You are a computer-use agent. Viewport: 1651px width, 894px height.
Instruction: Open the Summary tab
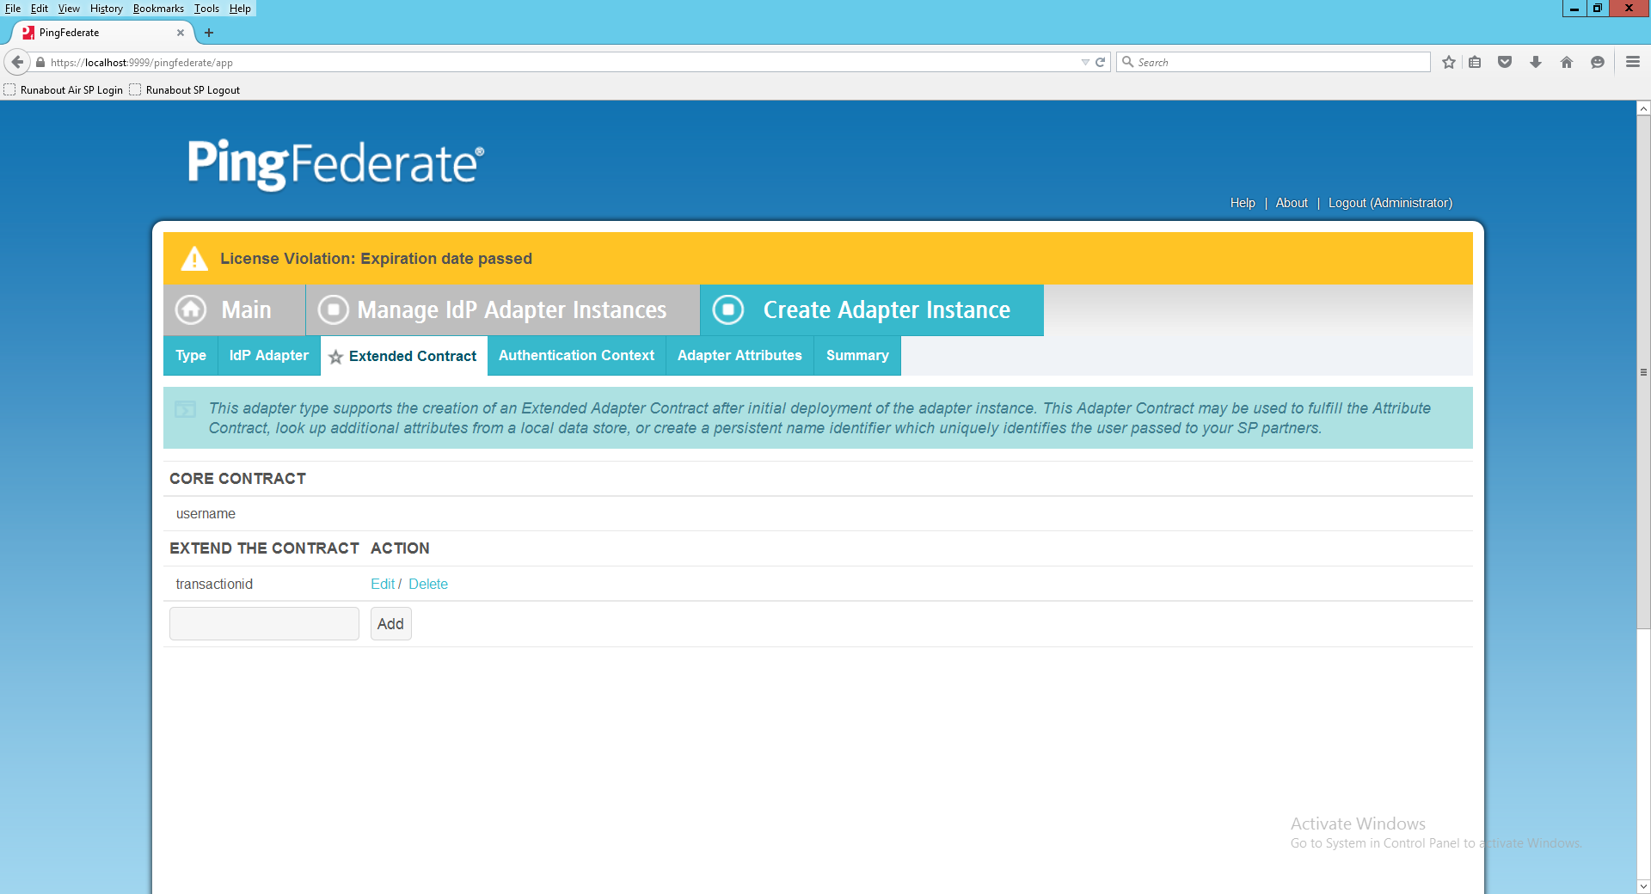(x=857, y=356)
